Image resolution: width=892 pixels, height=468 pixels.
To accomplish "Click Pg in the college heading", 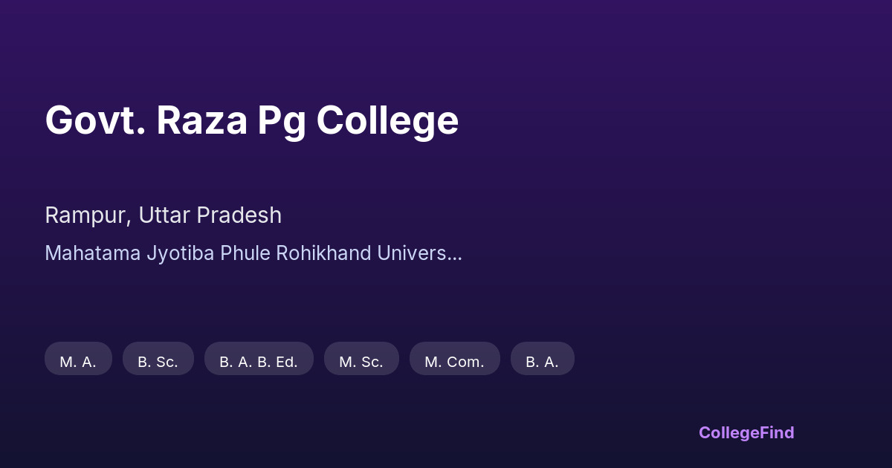I will pyautogui.click(x=281, y=122).
